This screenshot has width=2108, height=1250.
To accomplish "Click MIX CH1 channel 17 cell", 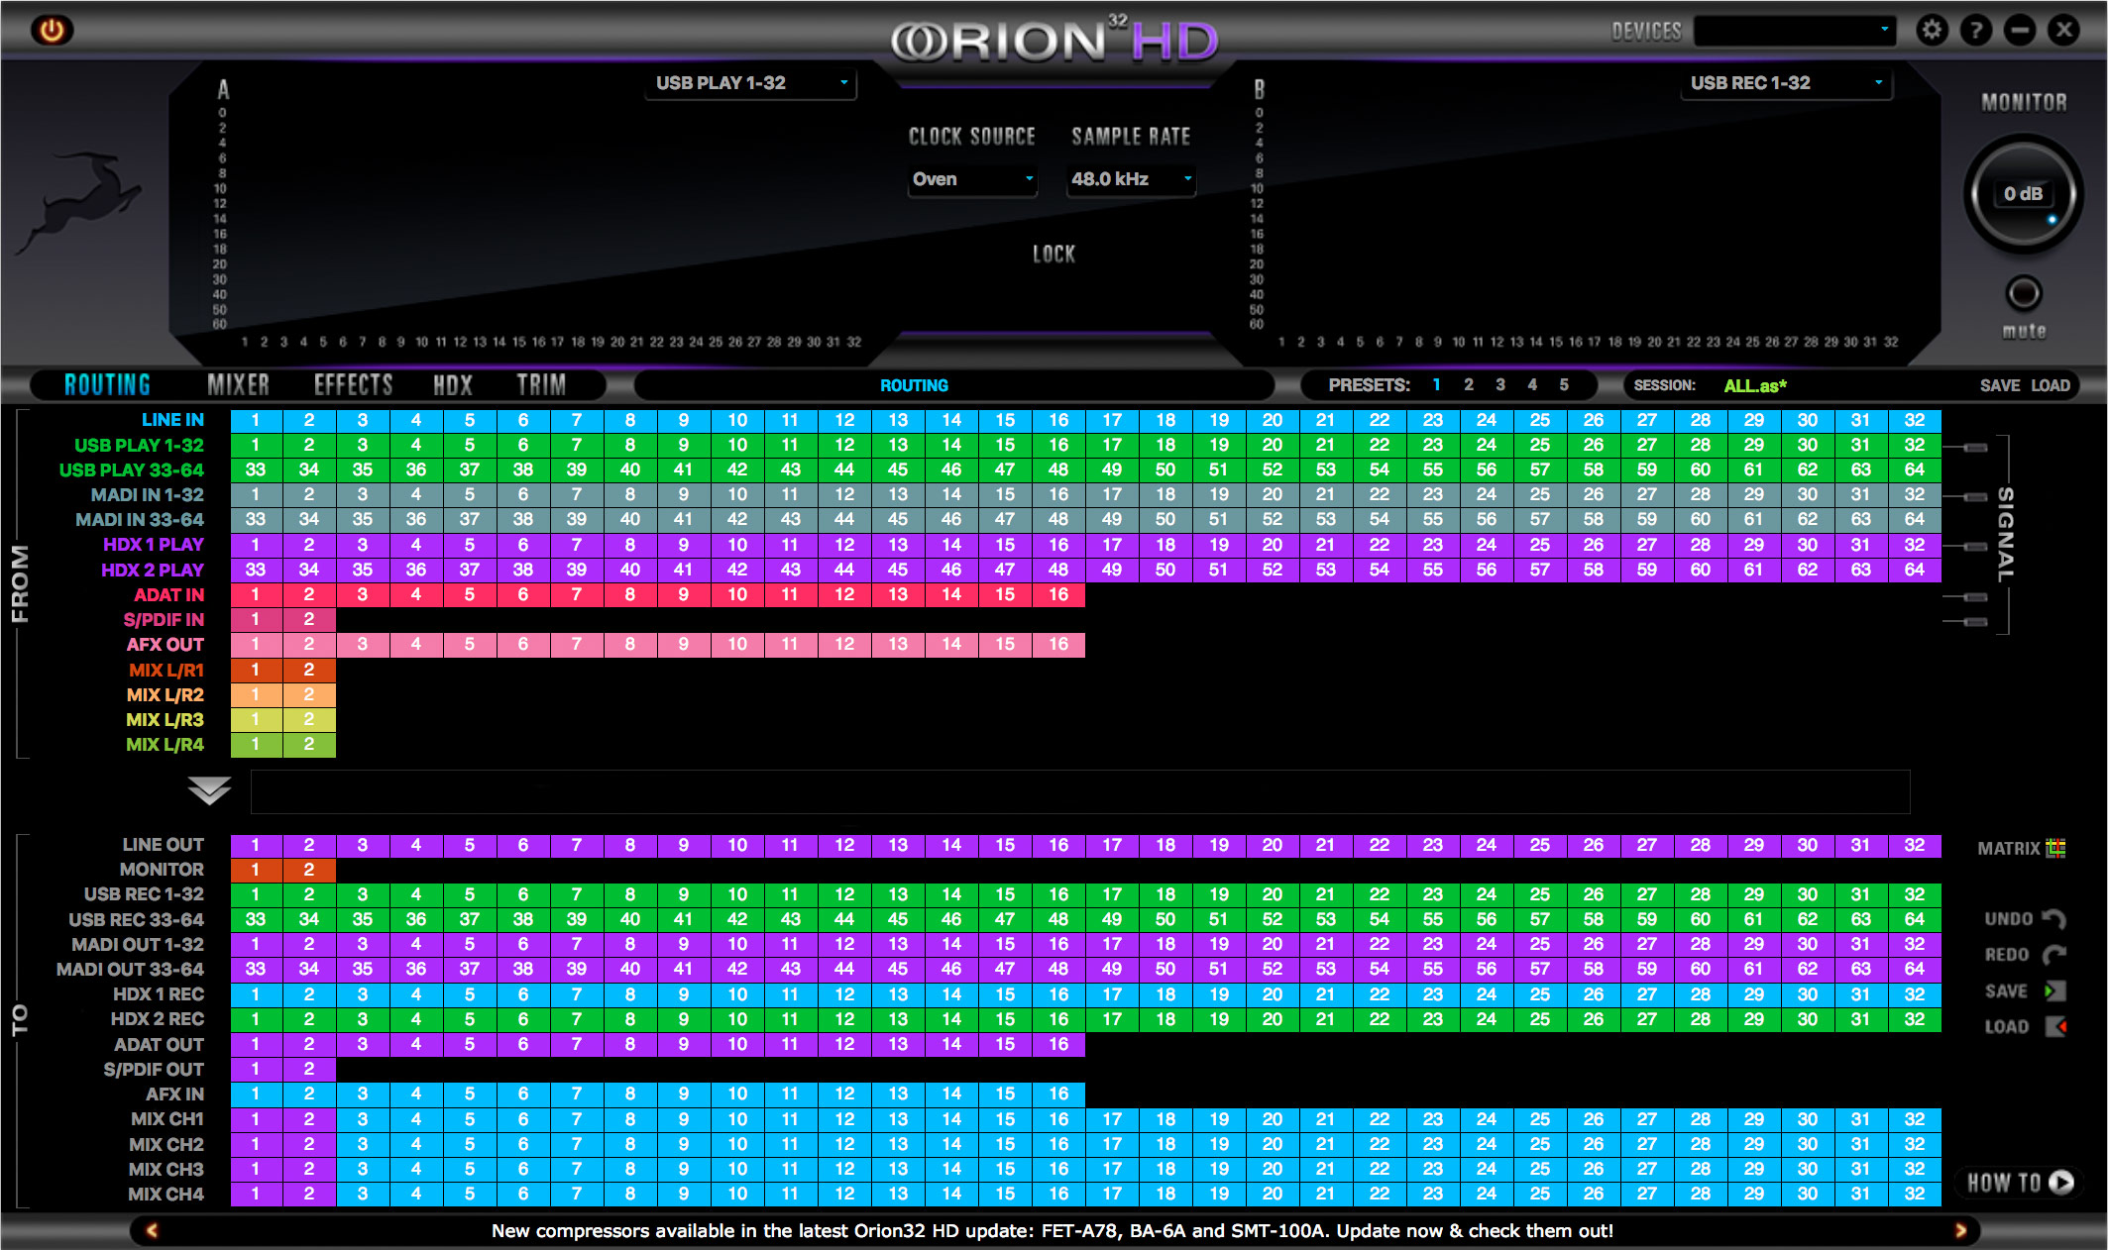I will 1112,1119.
